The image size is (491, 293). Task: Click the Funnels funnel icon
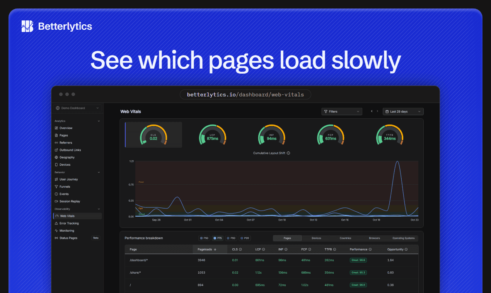(x=56, y=187)
